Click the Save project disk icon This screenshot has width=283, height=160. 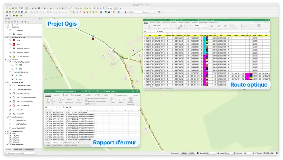pyautogui.click(x=13, y=8)
